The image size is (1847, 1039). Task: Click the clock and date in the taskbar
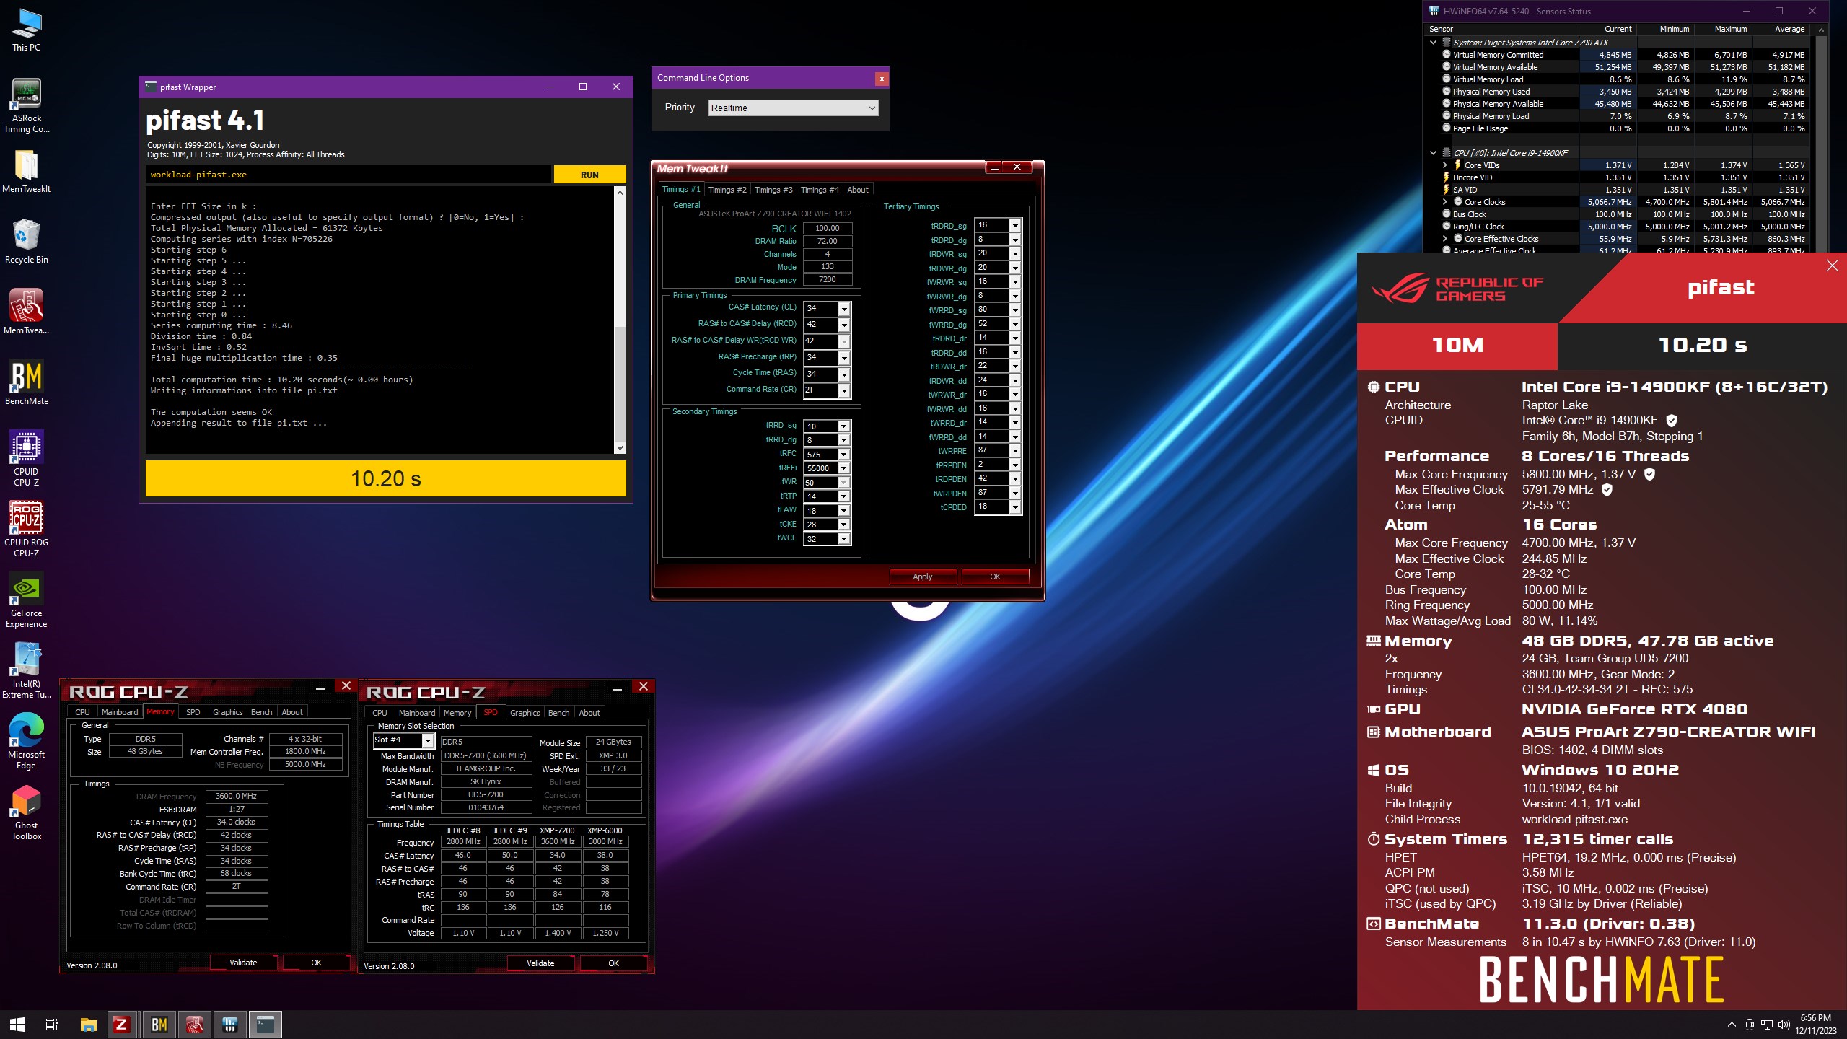(x=1815, y=1025)
